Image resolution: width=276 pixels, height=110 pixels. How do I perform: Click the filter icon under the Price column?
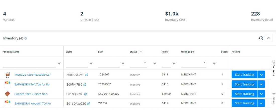174,64
